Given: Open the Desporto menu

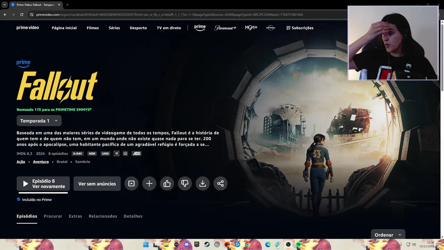Looking at the screenshot, I should pyautogui.click(x=138, y=28).
